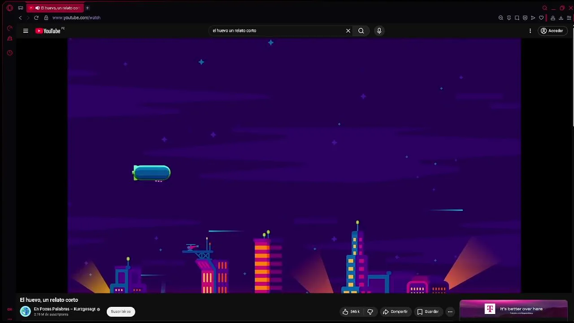574x323 pixels.
Task: Sign in with the Acceder button
Action: pos(552,31)
